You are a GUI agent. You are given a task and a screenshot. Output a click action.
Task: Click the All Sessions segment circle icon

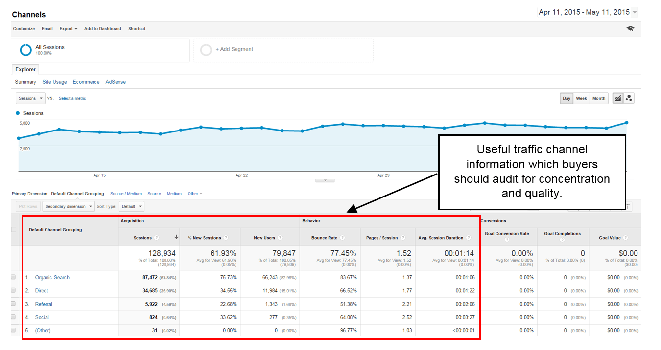click(x=25, y=50)
